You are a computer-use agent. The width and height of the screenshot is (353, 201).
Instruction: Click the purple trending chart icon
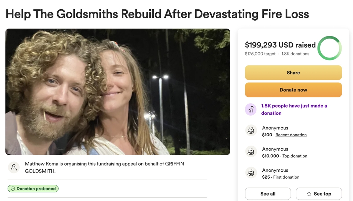point(251,109)
